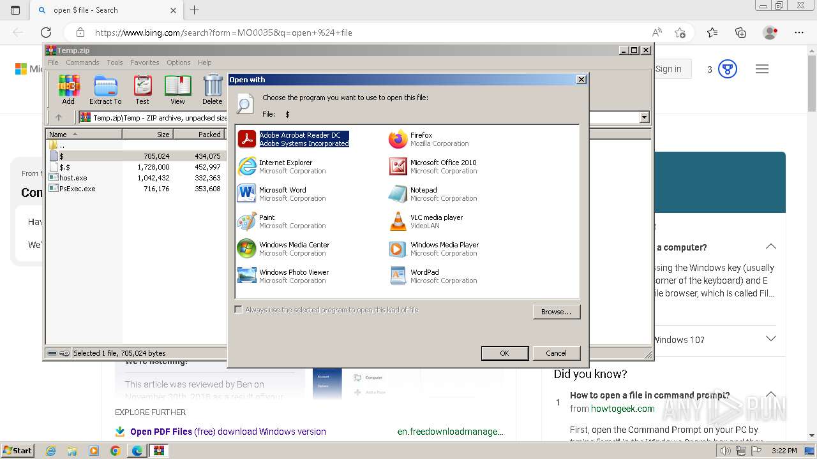Open Edge favorites list icon
This screenshot has width=817, height=459.
712,33
